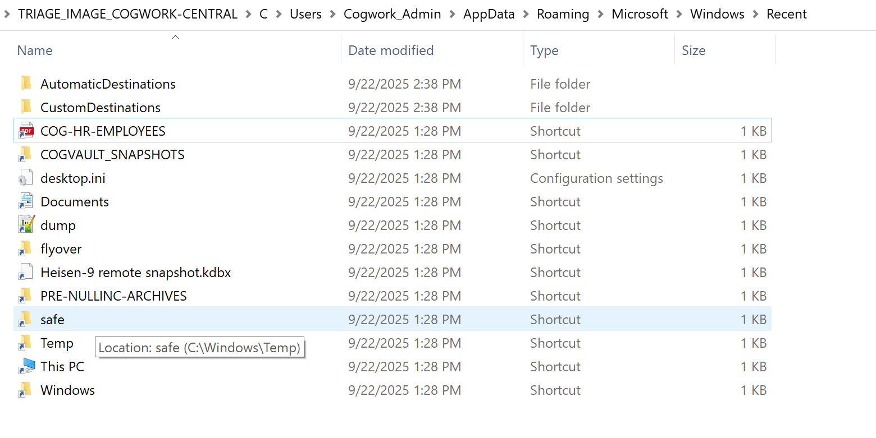The width and height of the screenshot is (876, 438).
Task: Click the AutomaticDestinations folder icon
Action: click(26, 84)
